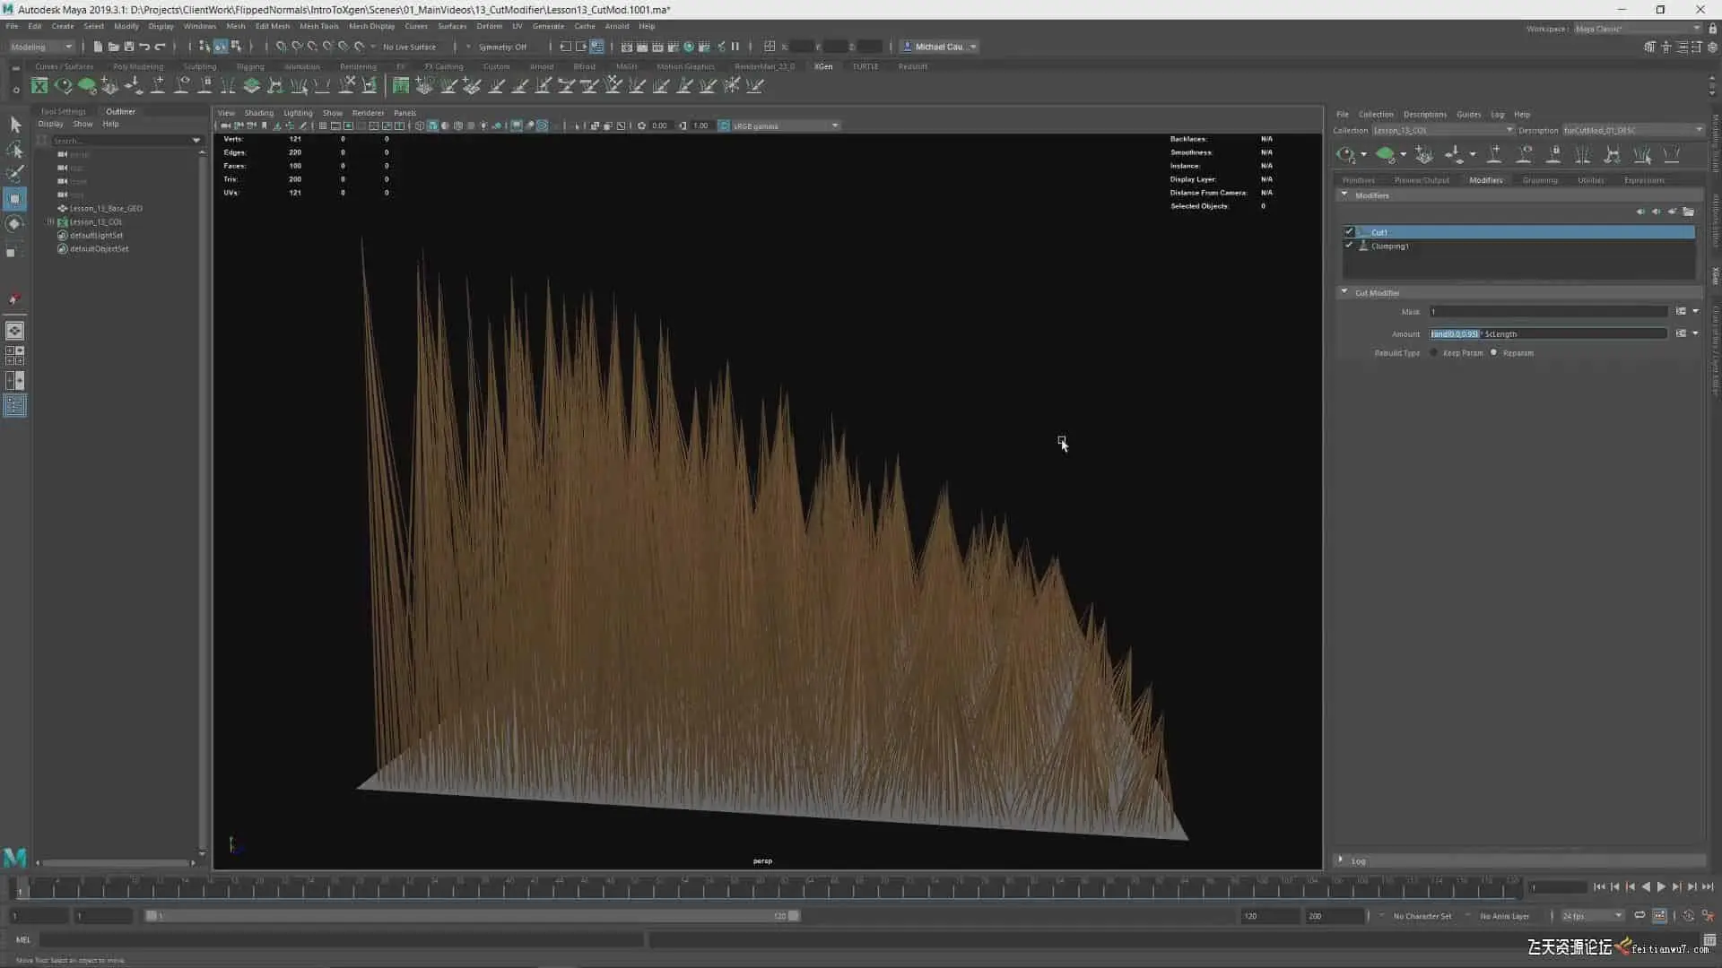The width and height of the screenshot is (1722, 968).
Task: Click the time range slider bar
Action: (x=471, y=916)
